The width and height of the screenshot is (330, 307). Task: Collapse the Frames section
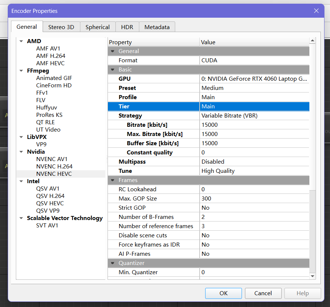(x=112, y=180)
